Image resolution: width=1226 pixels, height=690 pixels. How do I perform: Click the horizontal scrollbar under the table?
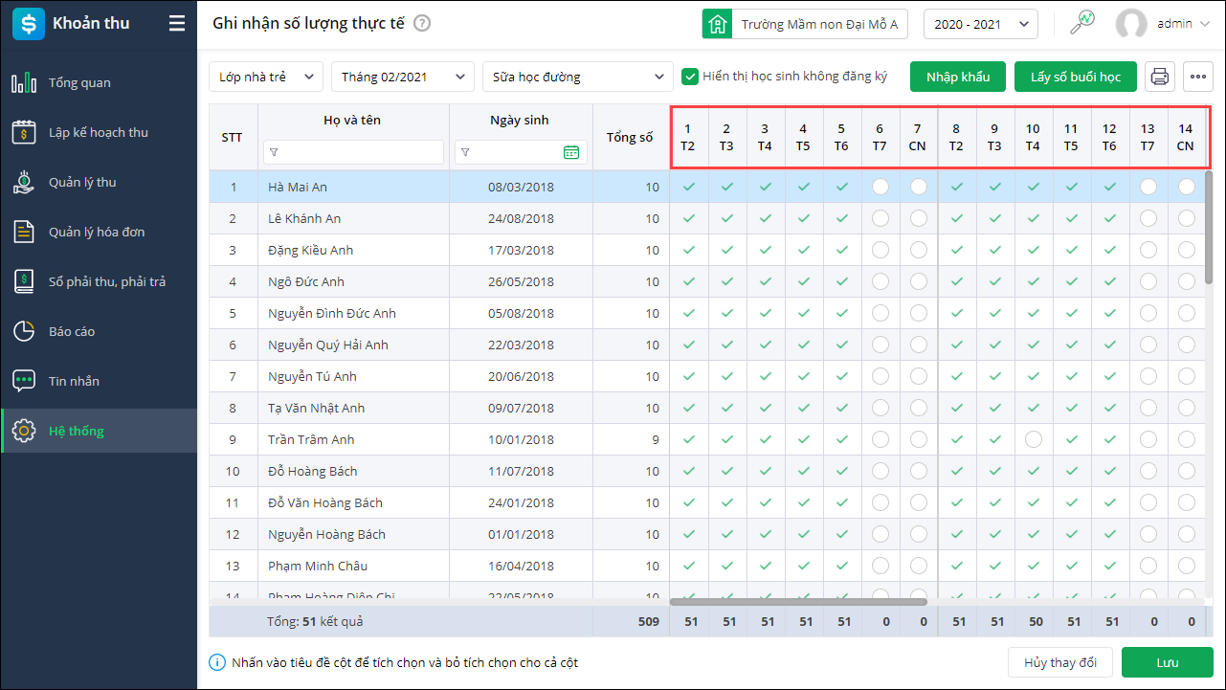(x=798, y=602)
